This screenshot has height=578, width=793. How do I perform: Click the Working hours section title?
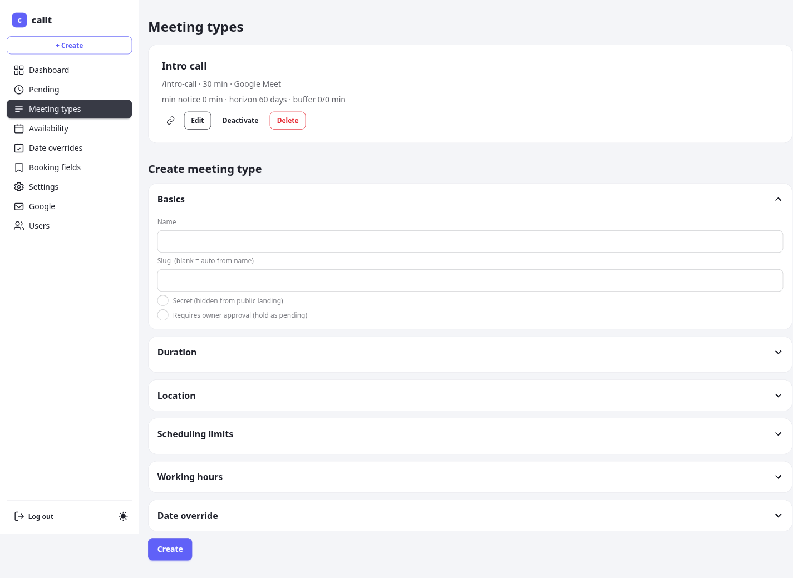190,477
